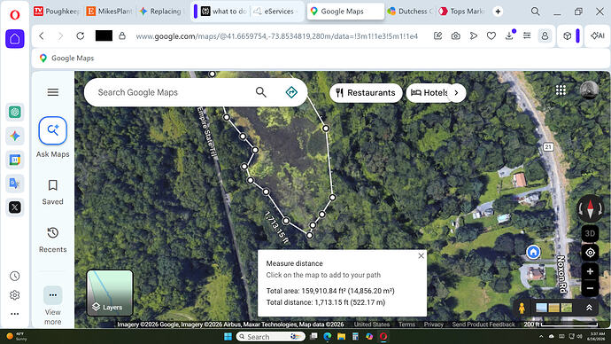Show your current location
This screenshot has height=344, width=611.
[x=590, y=253]
